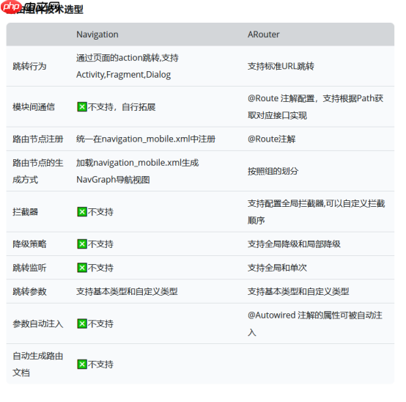Click the 跳转参数 row label
Image resolution: width=406 pixels, height=402 pixels.
29,291
